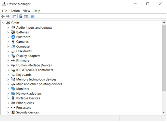Viewport: 167px width, 122px height.
Task: Maximize the Device Manager window
Action: [x=148, y=4]
